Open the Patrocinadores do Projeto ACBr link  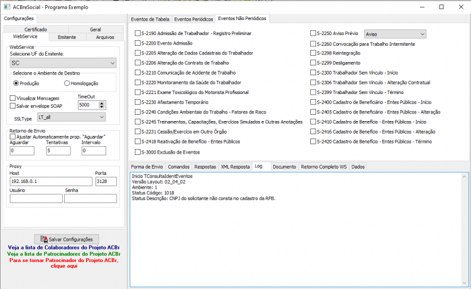63,254
